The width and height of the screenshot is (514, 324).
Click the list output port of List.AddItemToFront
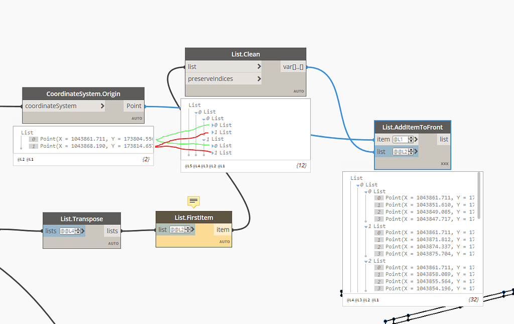click(443, 139)
